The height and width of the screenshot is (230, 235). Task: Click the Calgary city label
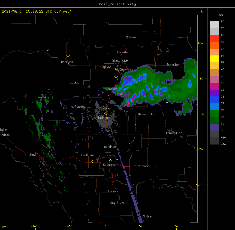(109, 165)
